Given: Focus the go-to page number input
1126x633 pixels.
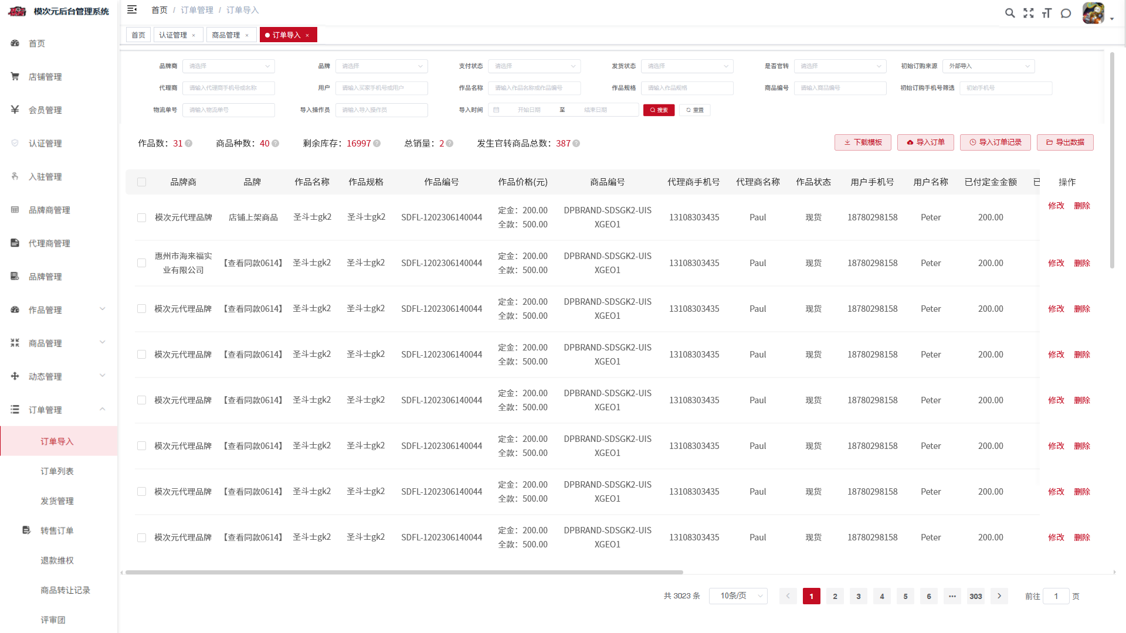Looking at the screenshot, I should (x=1056, y=596).
